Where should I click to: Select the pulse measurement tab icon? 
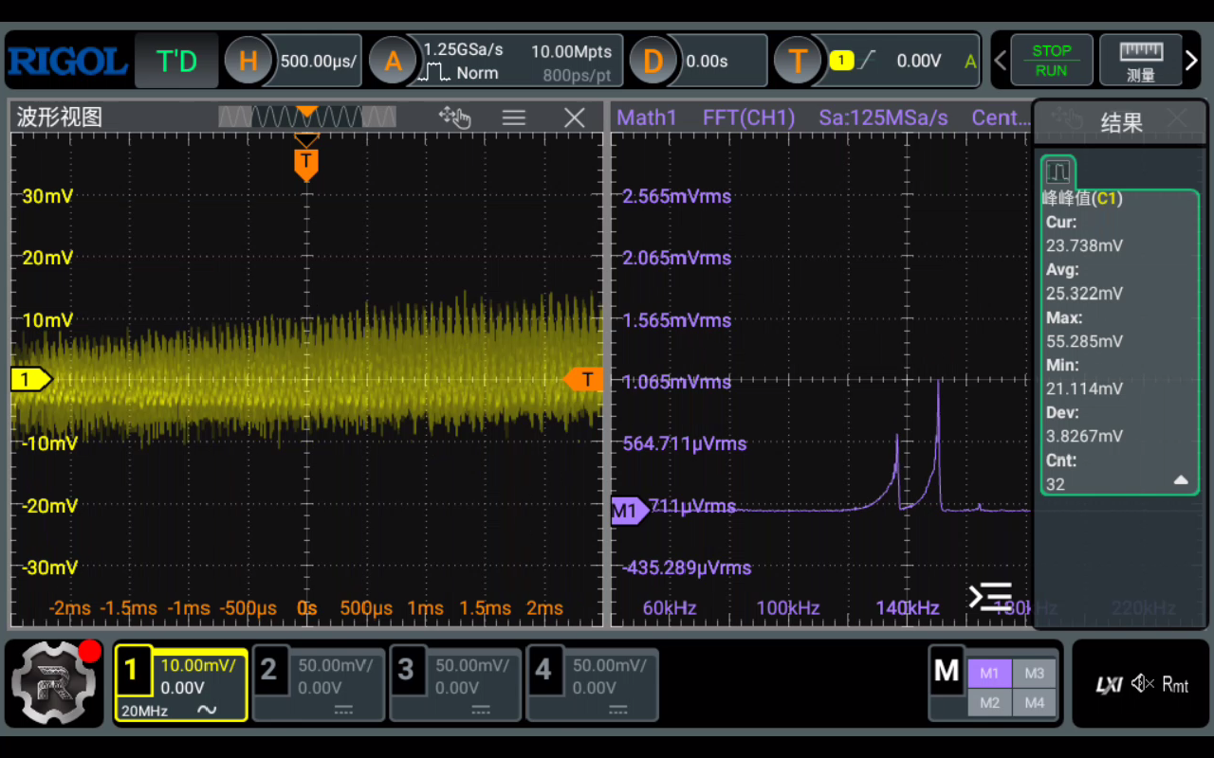pos(1058,172)
